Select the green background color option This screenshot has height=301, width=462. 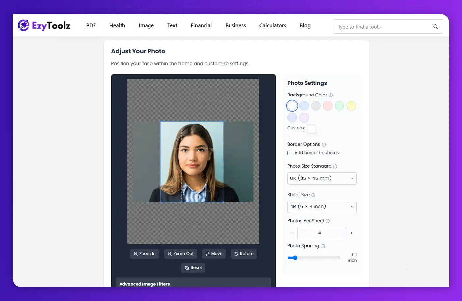click(x=339, y=105)
